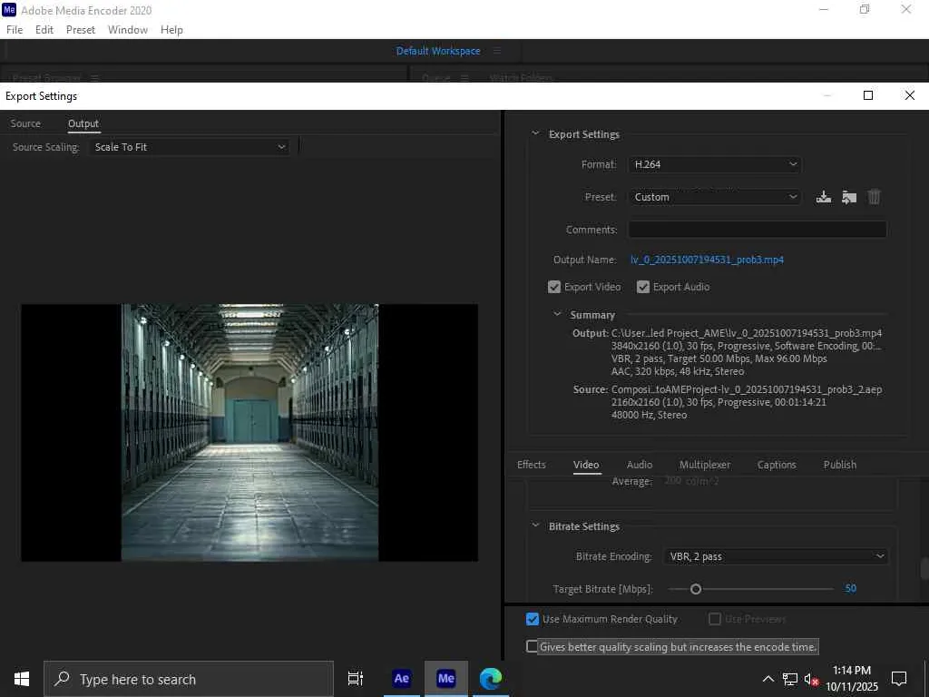Click the muted volume tray icon
This screenshot has width=929, height=697.
coord(812,679)
